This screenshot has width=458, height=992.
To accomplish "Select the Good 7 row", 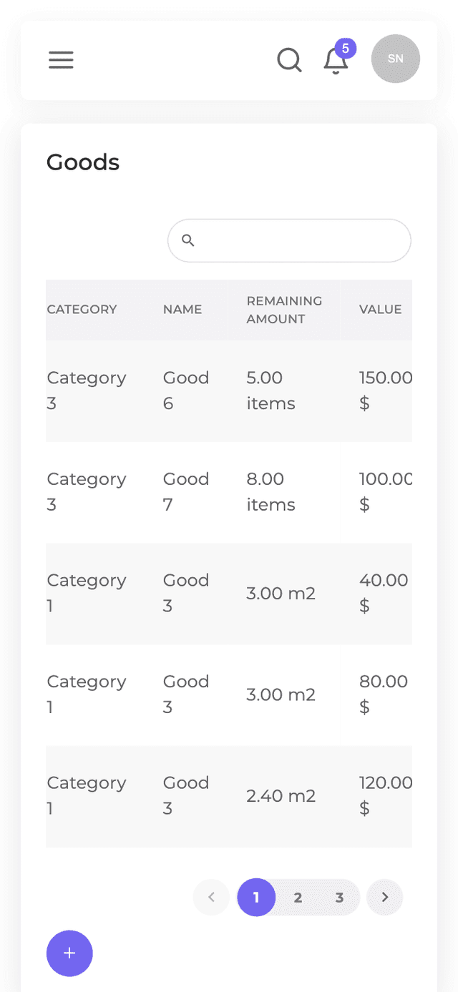I will tap(186, 492).
